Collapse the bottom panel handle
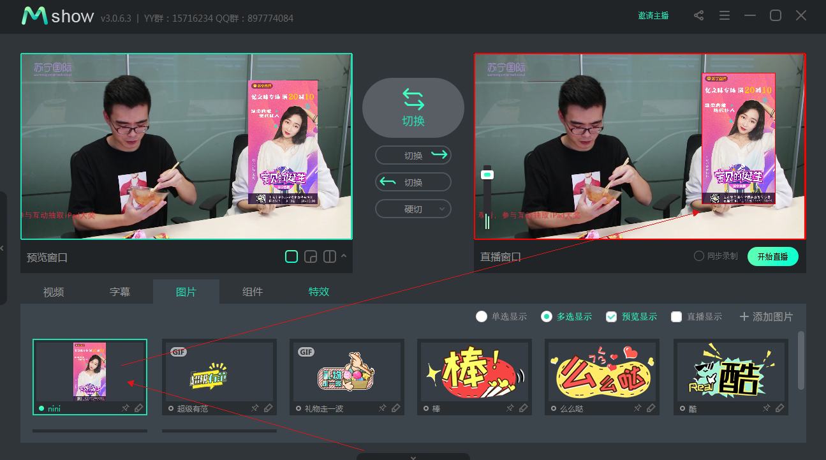The height and width of the screenshot is (460, 826). [x=413, y=457]
